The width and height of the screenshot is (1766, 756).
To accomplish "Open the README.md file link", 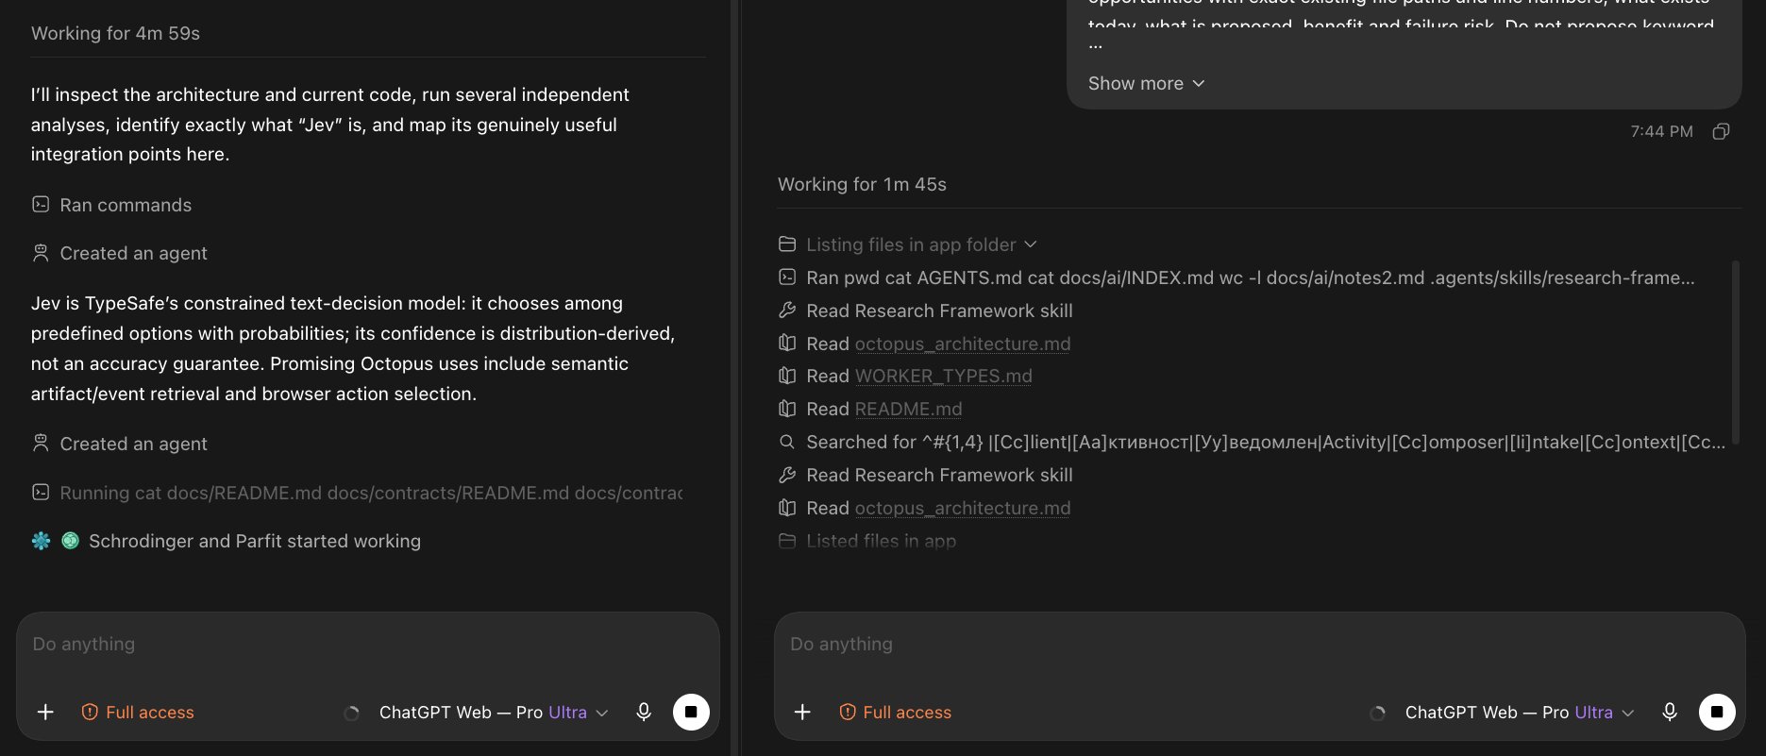I will coord(909,409).
